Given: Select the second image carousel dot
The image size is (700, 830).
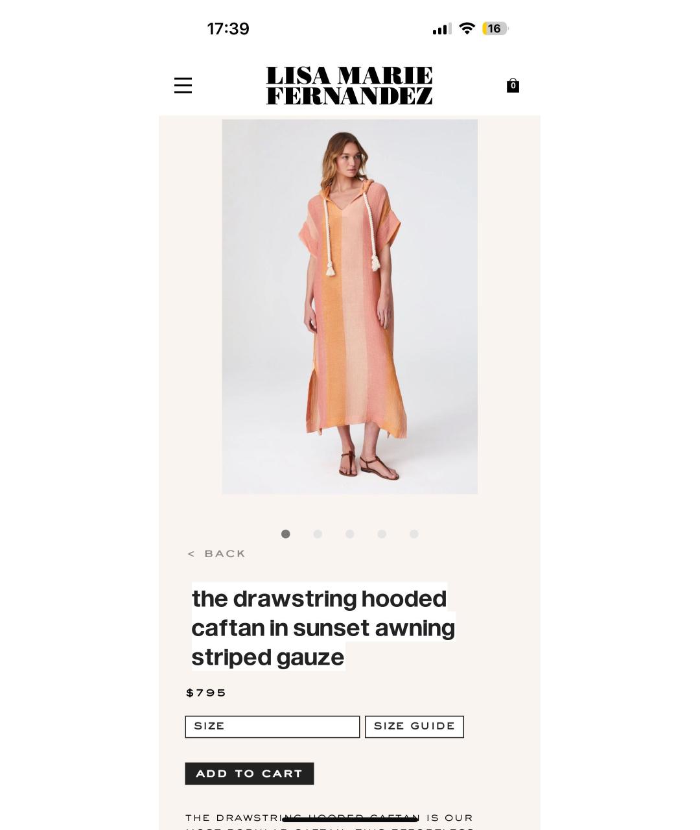Looking at the screenshot, I should click(318, 534).
